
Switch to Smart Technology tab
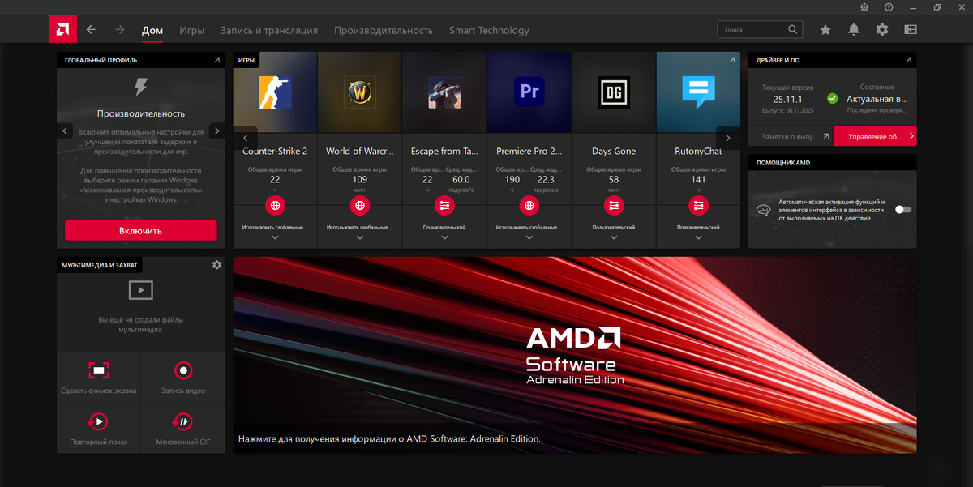click(x=489, y=30)
